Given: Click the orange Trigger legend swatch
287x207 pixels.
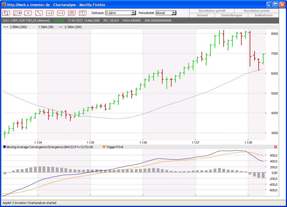Looking at the screenshot, I should point(104,147).
